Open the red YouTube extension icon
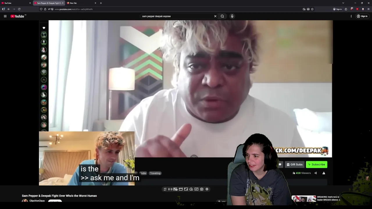 (357, 9)
